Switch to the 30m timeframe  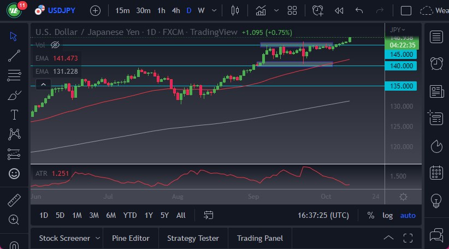point(143,10)
